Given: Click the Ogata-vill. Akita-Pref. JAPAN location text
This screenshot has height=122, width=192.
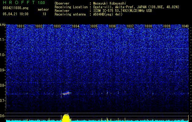Looking at the screenshot, I should tap(136, 7).
